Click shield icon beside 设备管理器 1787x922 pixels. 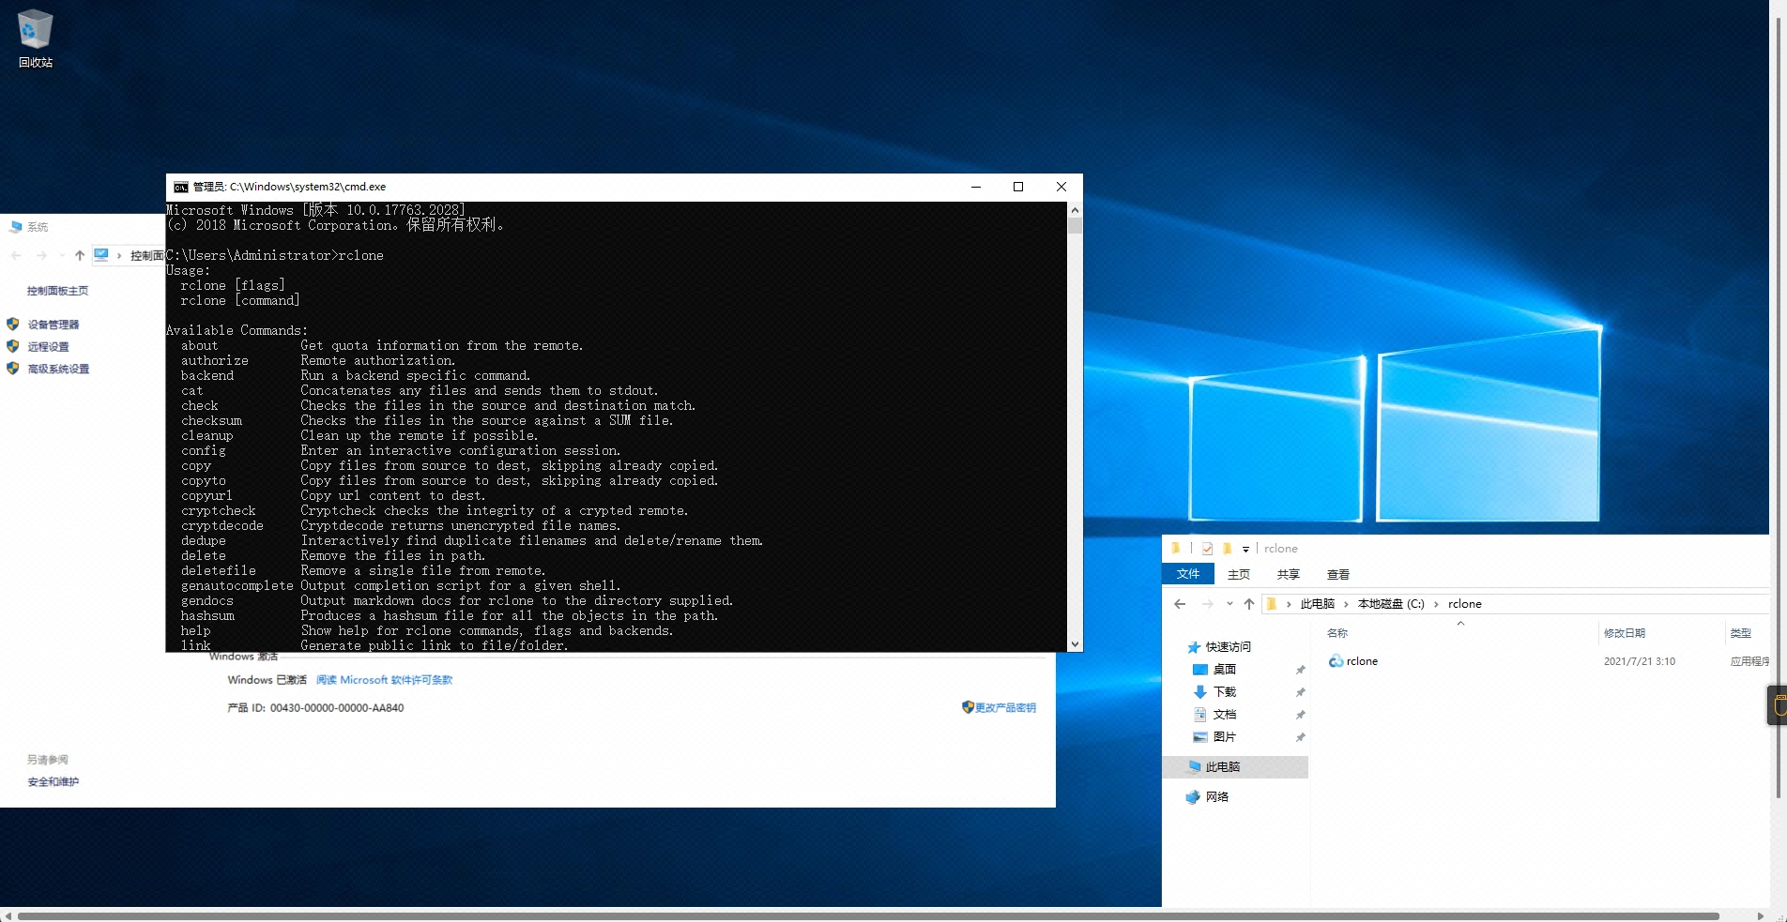point(13,324)
